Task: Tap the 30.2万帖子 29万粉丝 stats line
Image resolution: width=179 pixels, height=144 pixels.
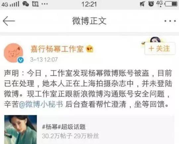Action: (70, 136)
